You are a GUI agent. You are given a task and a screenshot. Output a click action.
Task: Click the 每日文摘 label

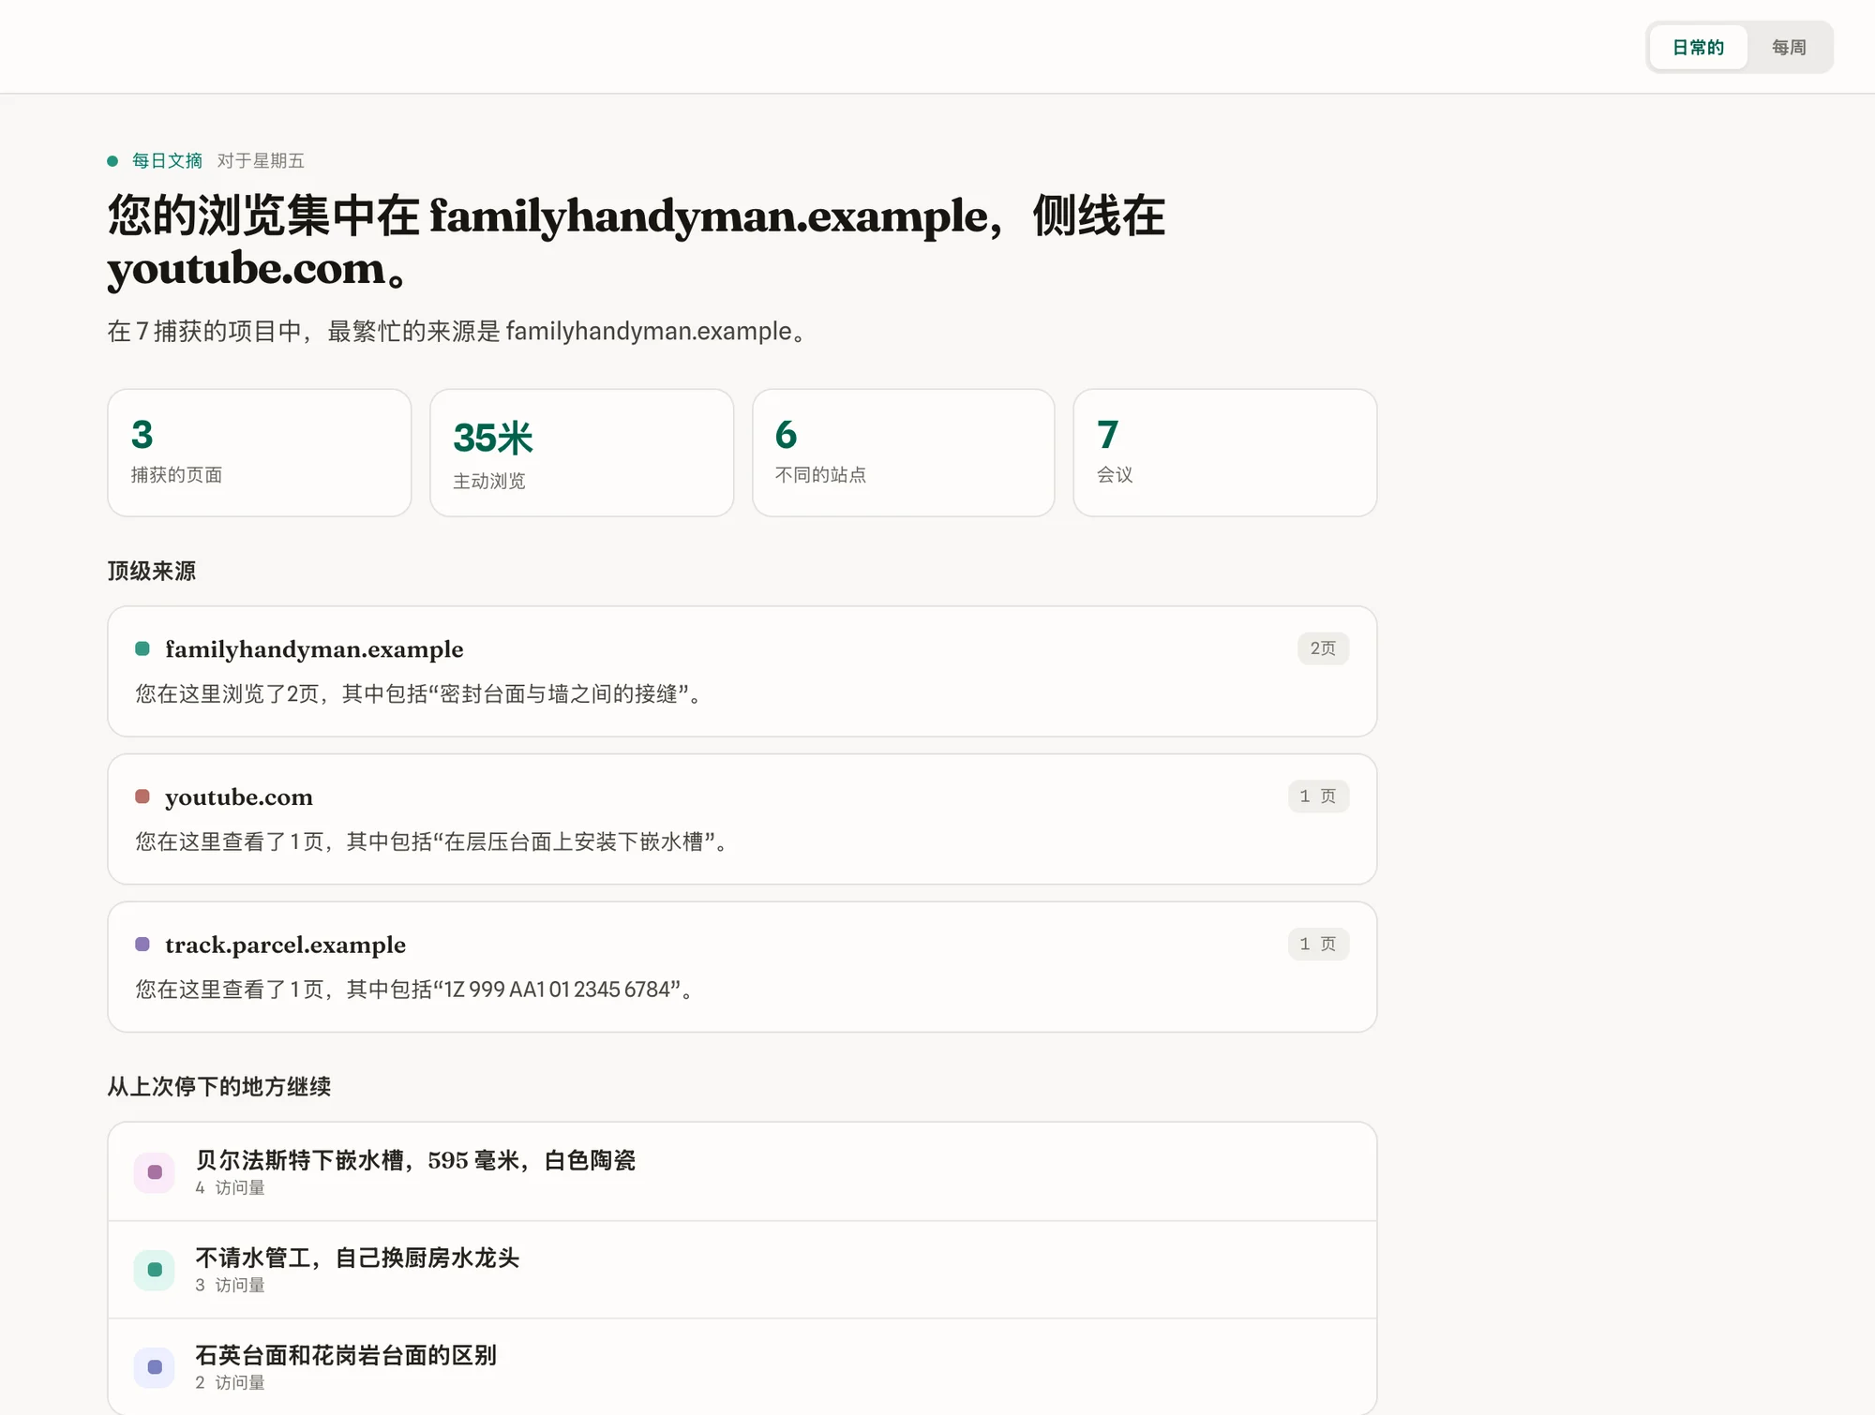pos(167,160)
